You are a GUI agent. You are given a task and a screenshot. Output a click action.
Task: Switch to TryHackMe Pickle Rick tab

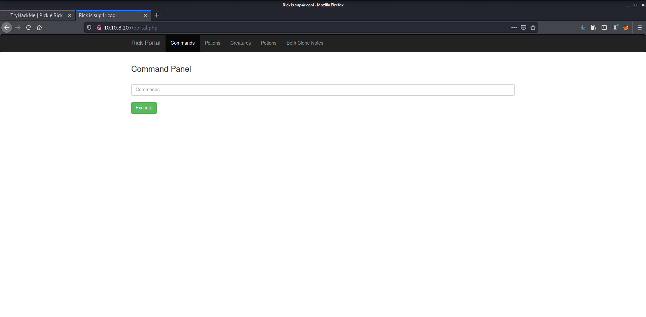pos(36,15)
